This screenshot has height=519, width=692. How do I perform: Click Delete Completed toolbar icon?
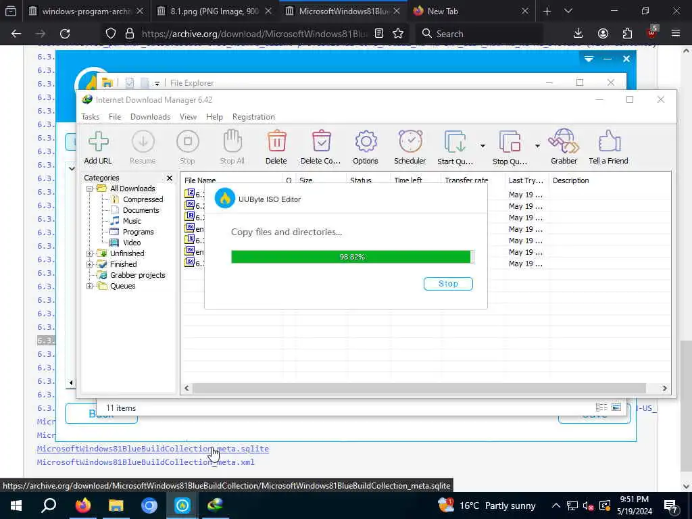tap(321, 147)
